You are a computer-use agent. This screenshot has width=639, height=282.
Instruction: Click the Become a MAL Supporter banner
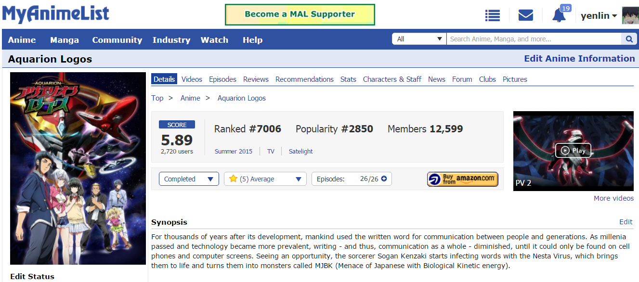click(x=300, y=14)
